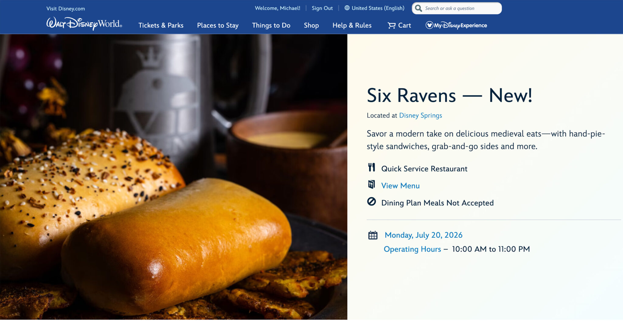Viewport: 623px width, 334px height.
Task: Click the Six Ravens — New! heading
Action: pyautogui.click(x=449, y=95)
